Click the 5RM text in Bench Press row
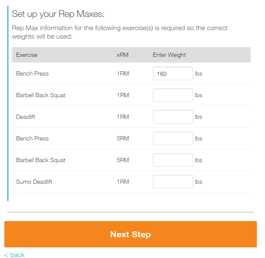This screenshot has width=265, height=258. 123,139
